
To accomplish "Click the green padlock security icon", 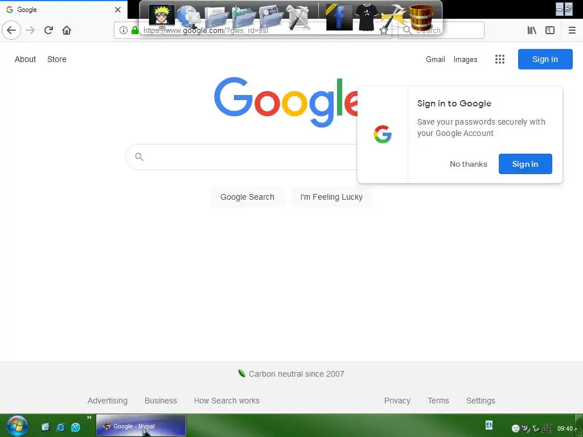I will click(x=134, y=30).
